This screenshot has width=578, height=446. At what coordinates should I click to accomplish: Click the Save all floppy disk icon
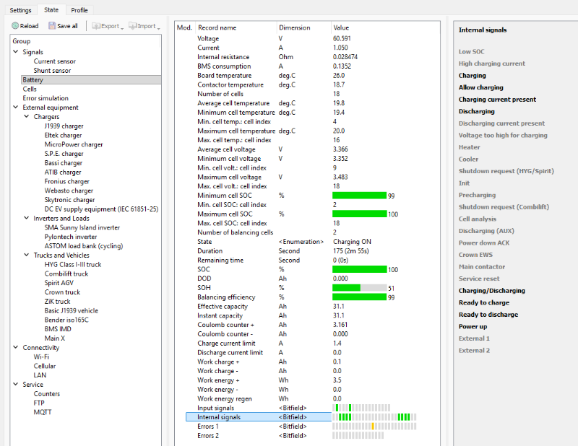click(x=52, y=26)
